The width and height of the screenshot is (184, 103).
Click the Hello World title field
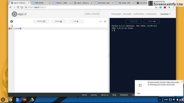92,14
